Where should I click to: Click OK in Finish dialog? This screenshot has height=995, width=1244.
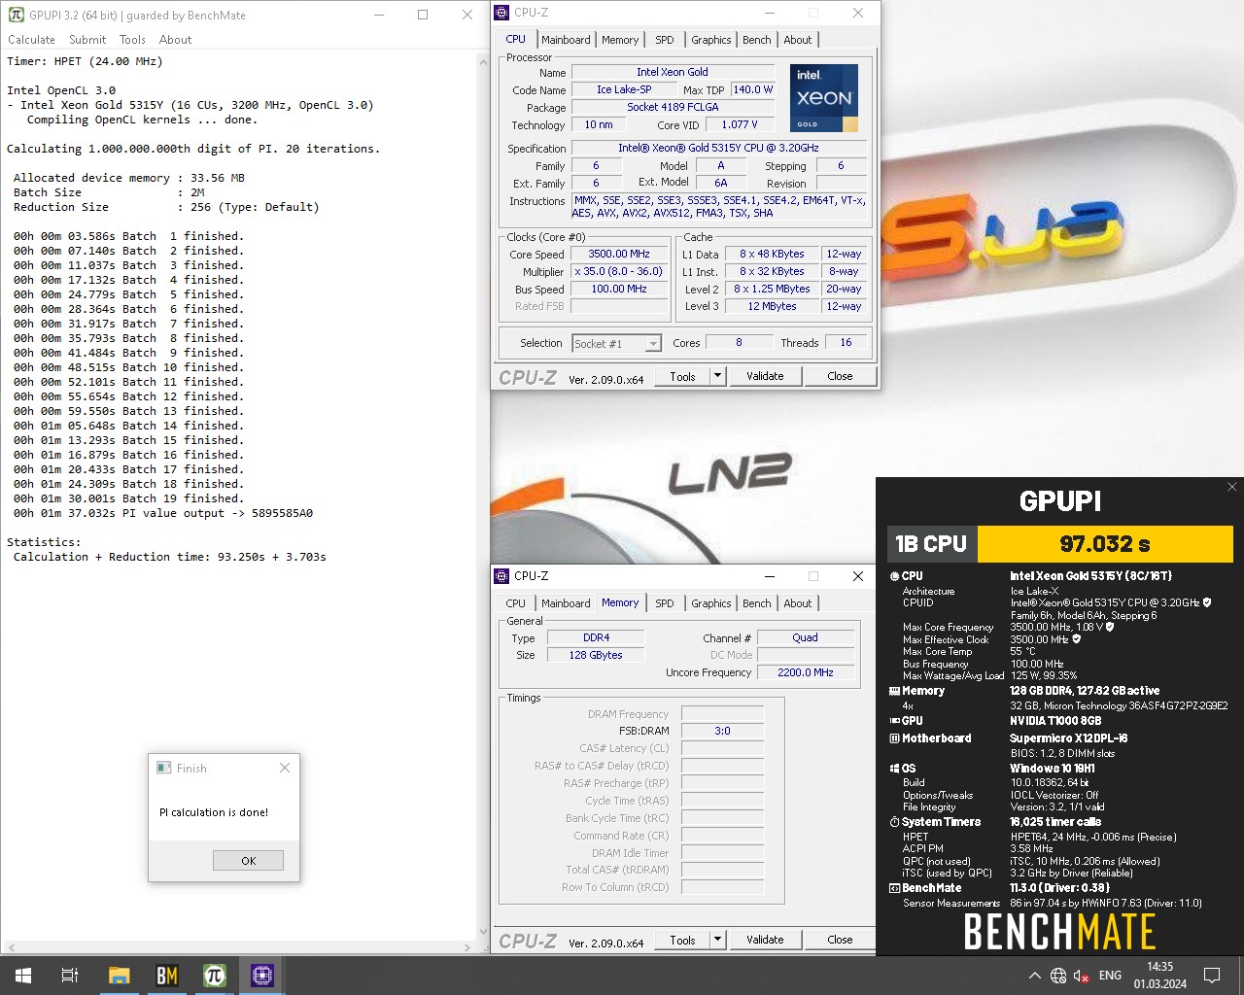[x=248, y=861]
